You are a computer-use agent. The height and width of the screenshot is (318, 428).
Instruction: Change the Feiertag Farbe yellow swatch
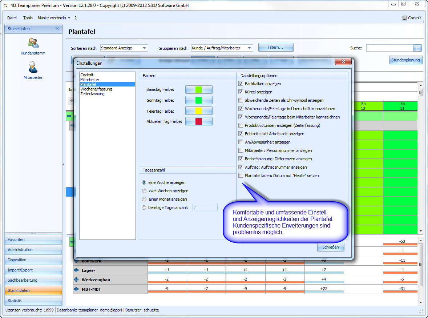click(199, 111)
